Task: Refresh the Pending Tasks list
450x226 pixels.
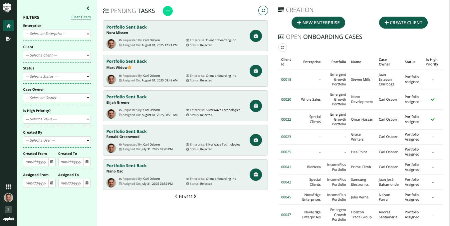Action: 263,11
